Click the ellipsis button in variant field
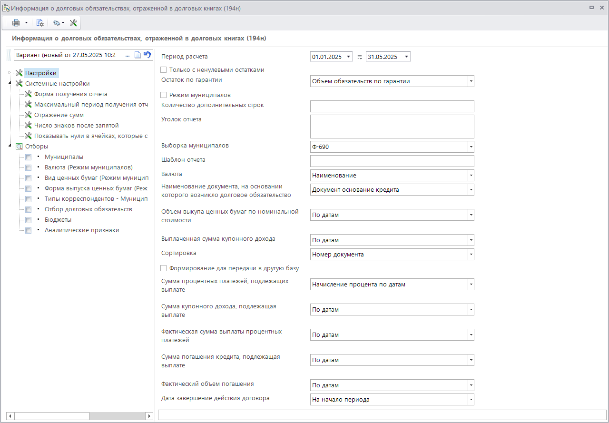The width and height of the screenshot is (609, 423). (x=128, y=55)
